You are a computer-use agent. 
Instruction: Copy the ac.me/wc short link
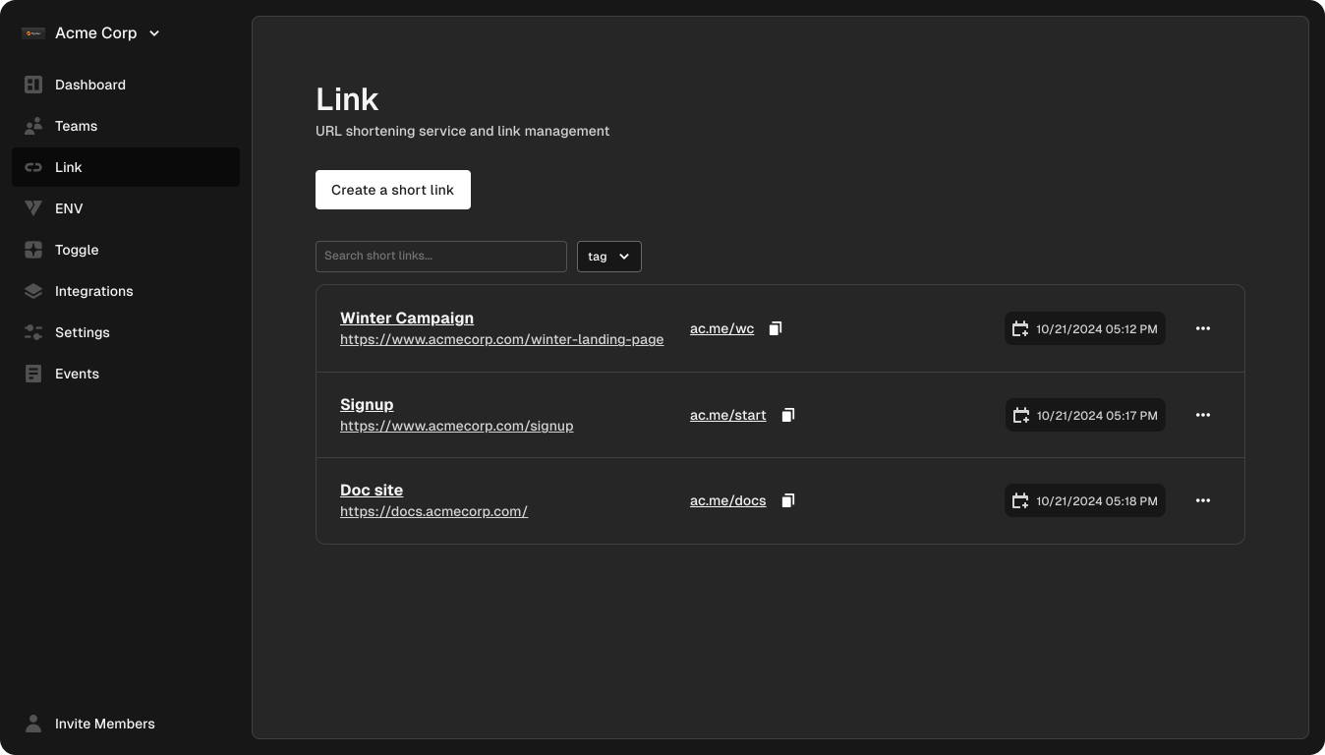point(776,328)
